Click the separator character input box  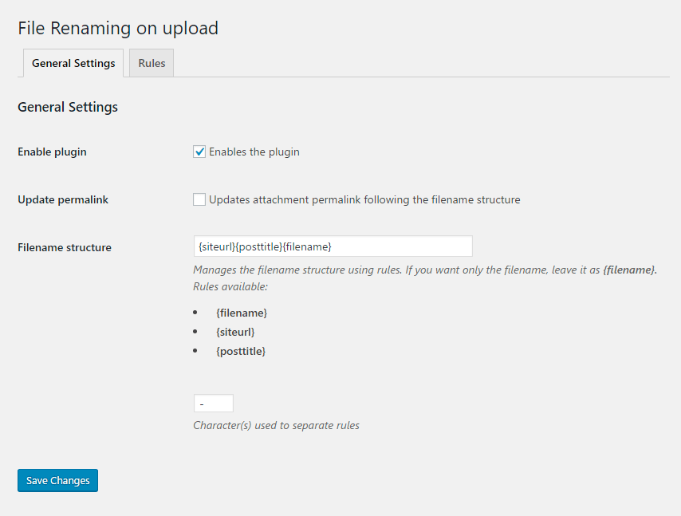click(213, 404)
